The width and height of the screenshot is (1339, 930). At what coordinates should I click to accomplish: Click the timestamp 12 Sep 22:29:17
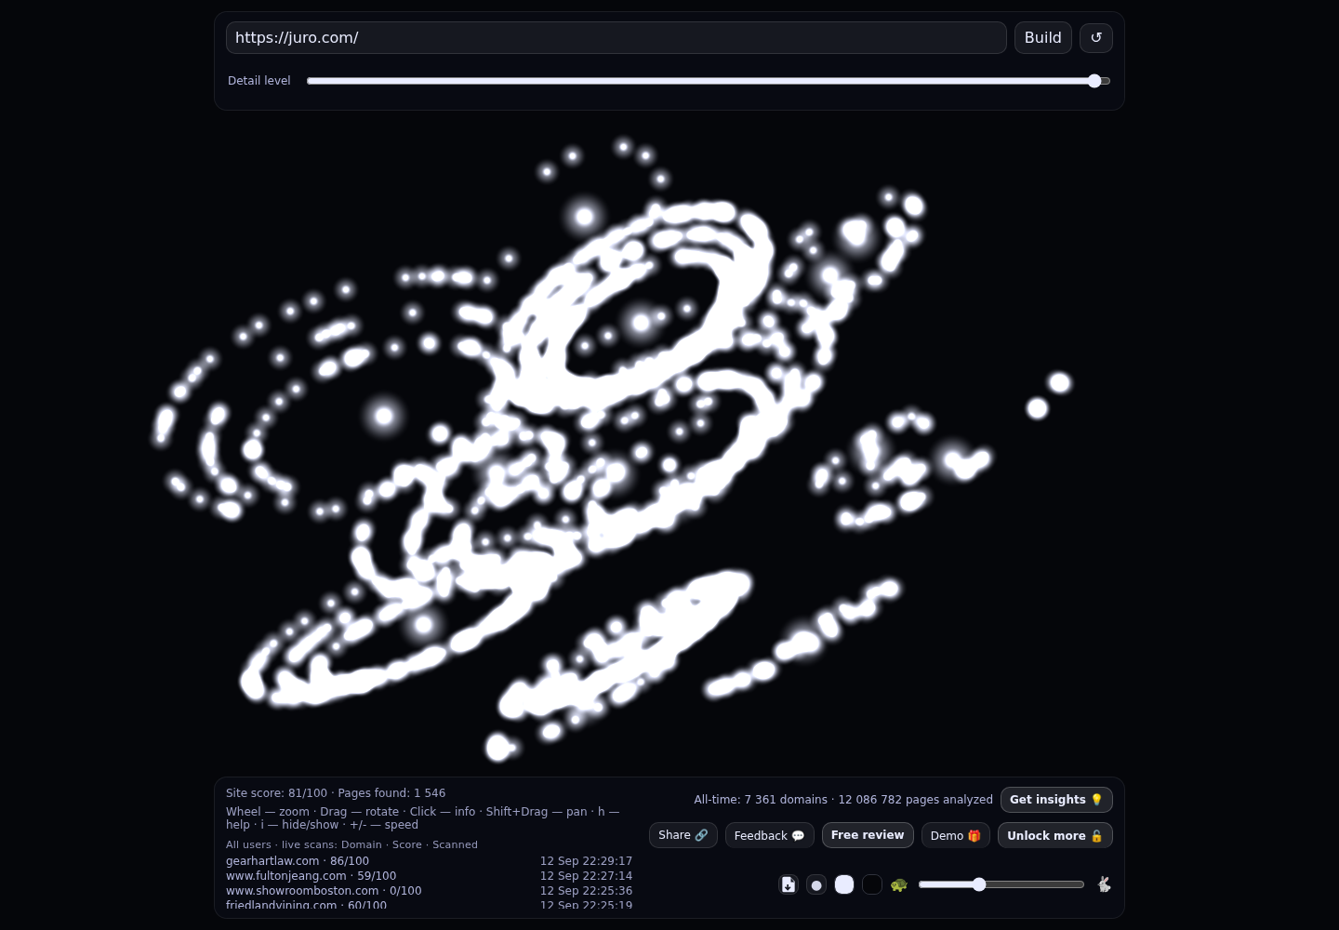coord(586,861)
